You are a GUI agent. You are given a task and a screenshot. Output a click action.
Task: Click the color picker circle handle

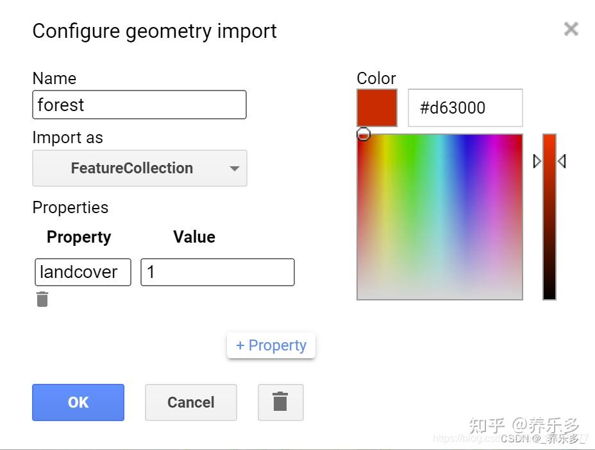coord(364,134)
